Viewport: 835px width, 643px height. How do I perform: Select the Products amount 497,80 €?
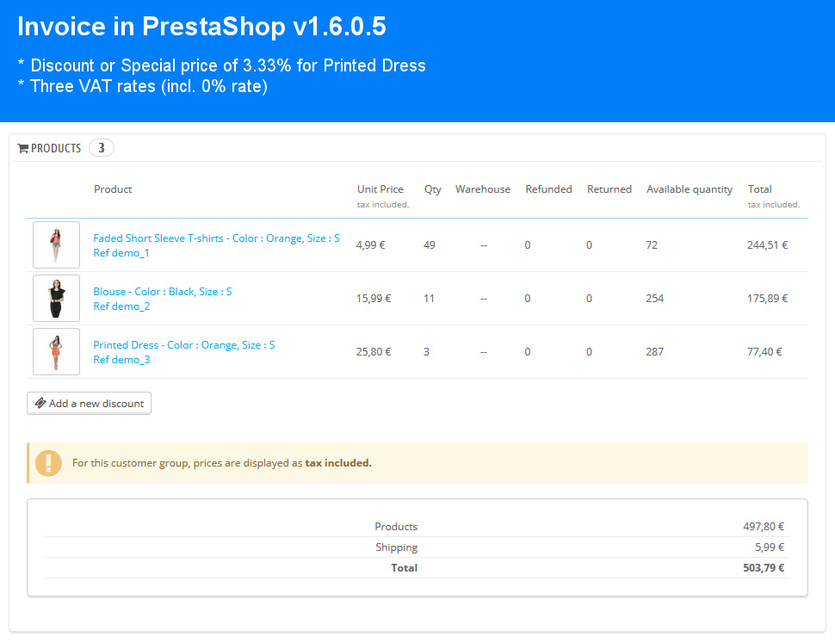point(764,527)
